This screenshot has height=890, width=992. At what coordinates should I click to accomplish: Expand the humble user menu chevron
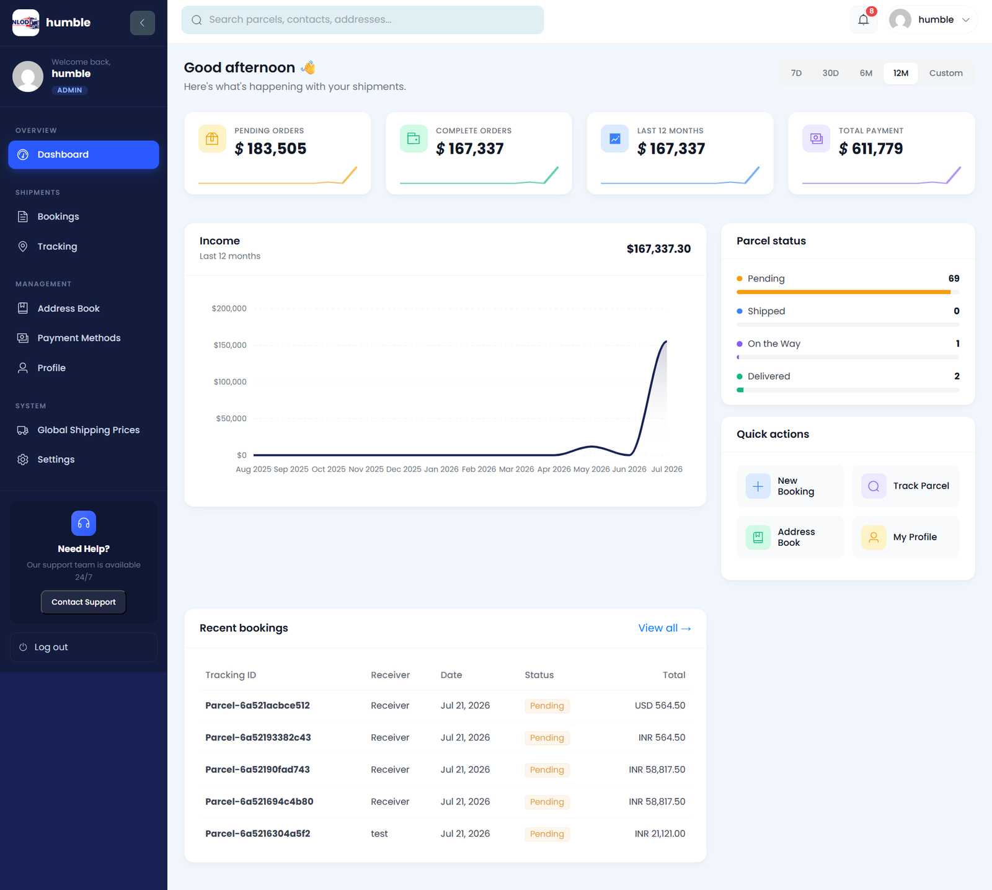(965, 20)
